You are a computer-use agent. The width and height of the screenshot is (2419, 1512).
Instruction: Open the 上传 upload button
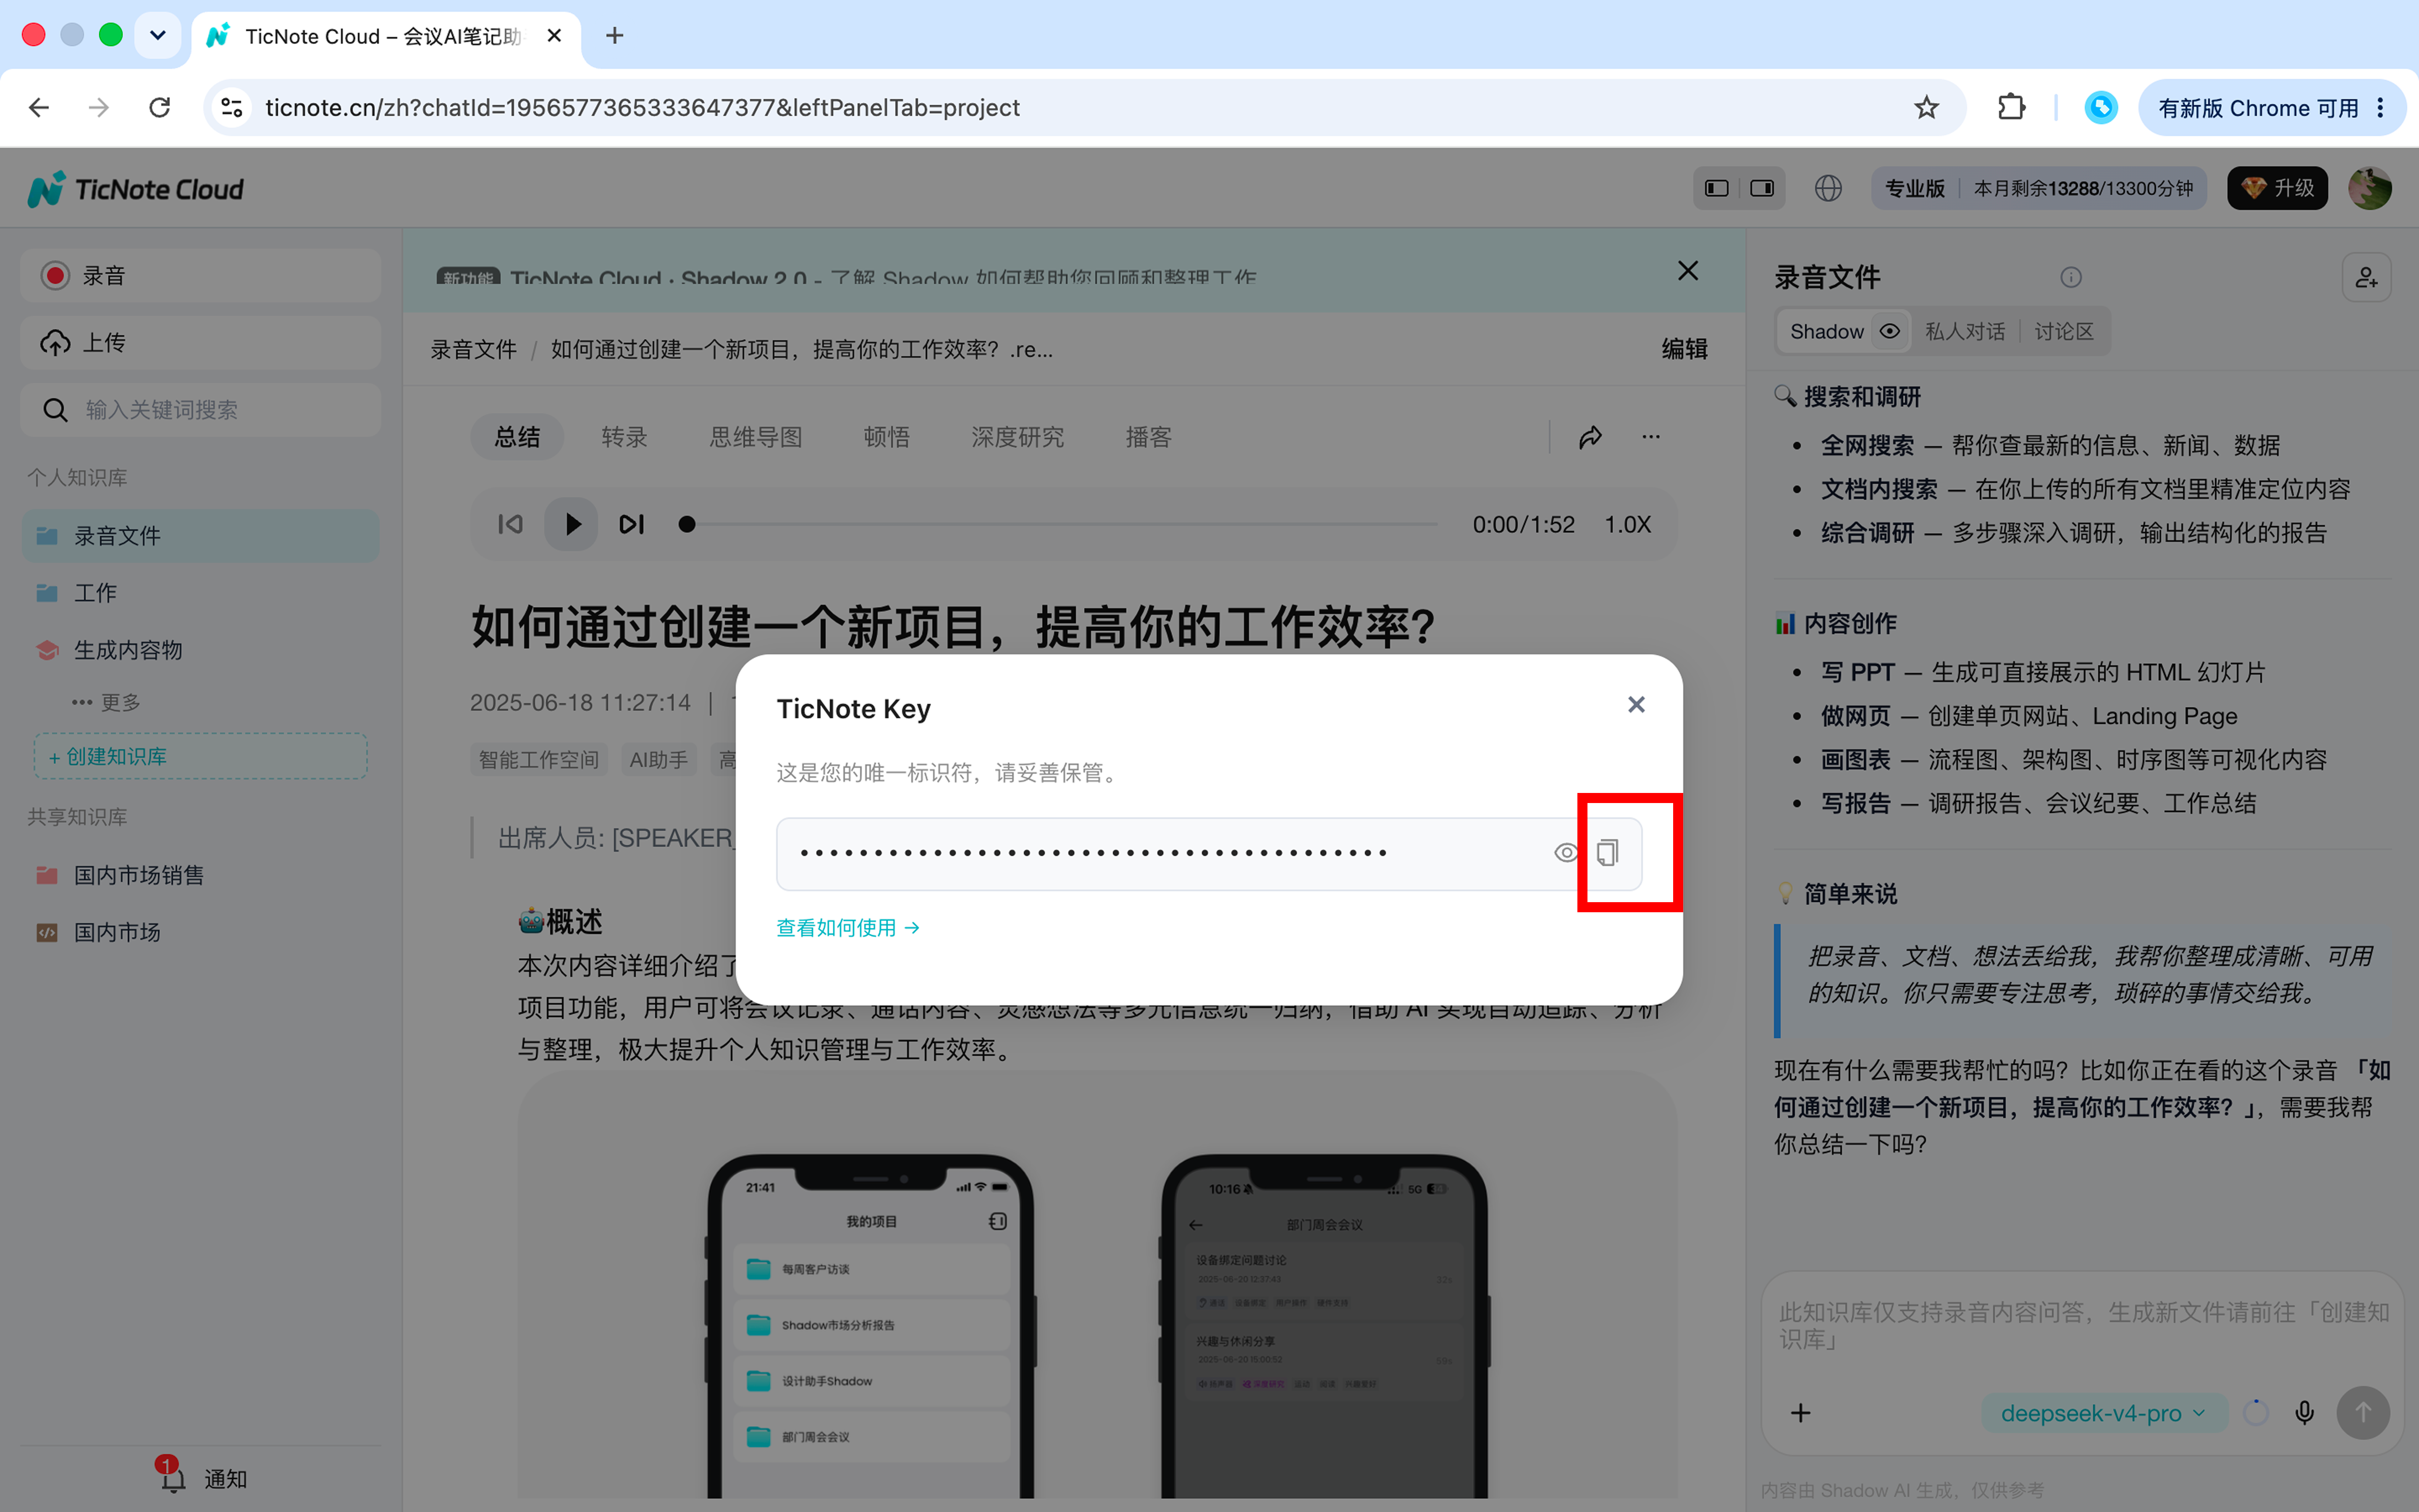[200, 343]
